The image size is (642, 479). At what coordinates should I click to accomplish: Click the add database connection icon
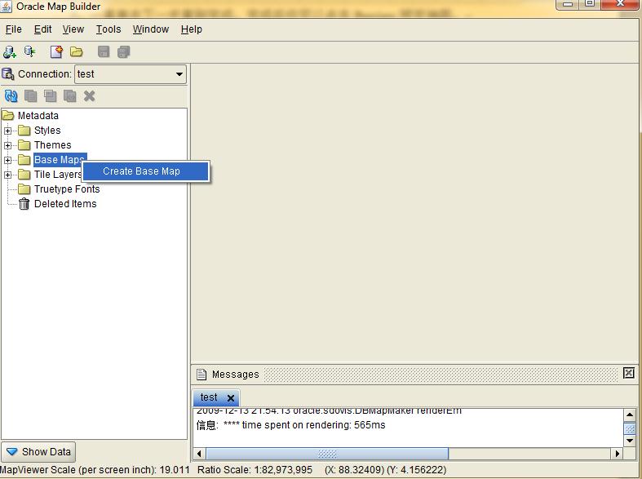coord(10,52)
